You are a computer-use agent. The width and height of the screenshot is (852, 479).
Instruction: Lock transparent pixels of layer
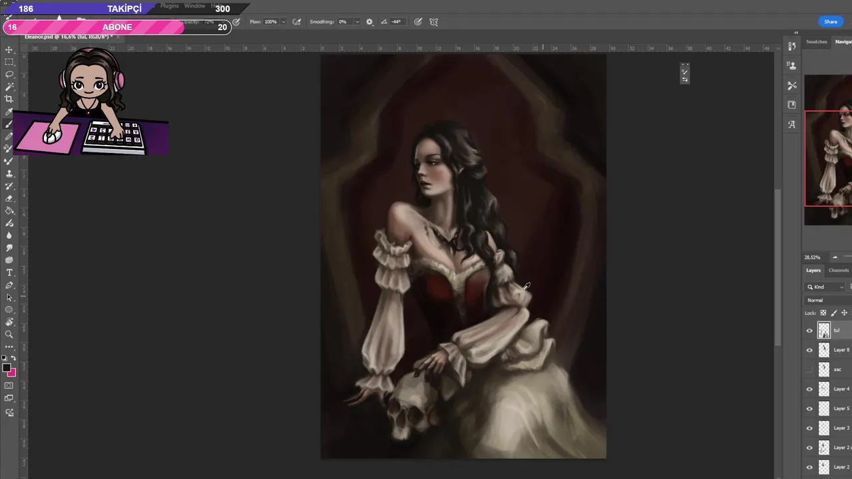[x=823, y=313]
